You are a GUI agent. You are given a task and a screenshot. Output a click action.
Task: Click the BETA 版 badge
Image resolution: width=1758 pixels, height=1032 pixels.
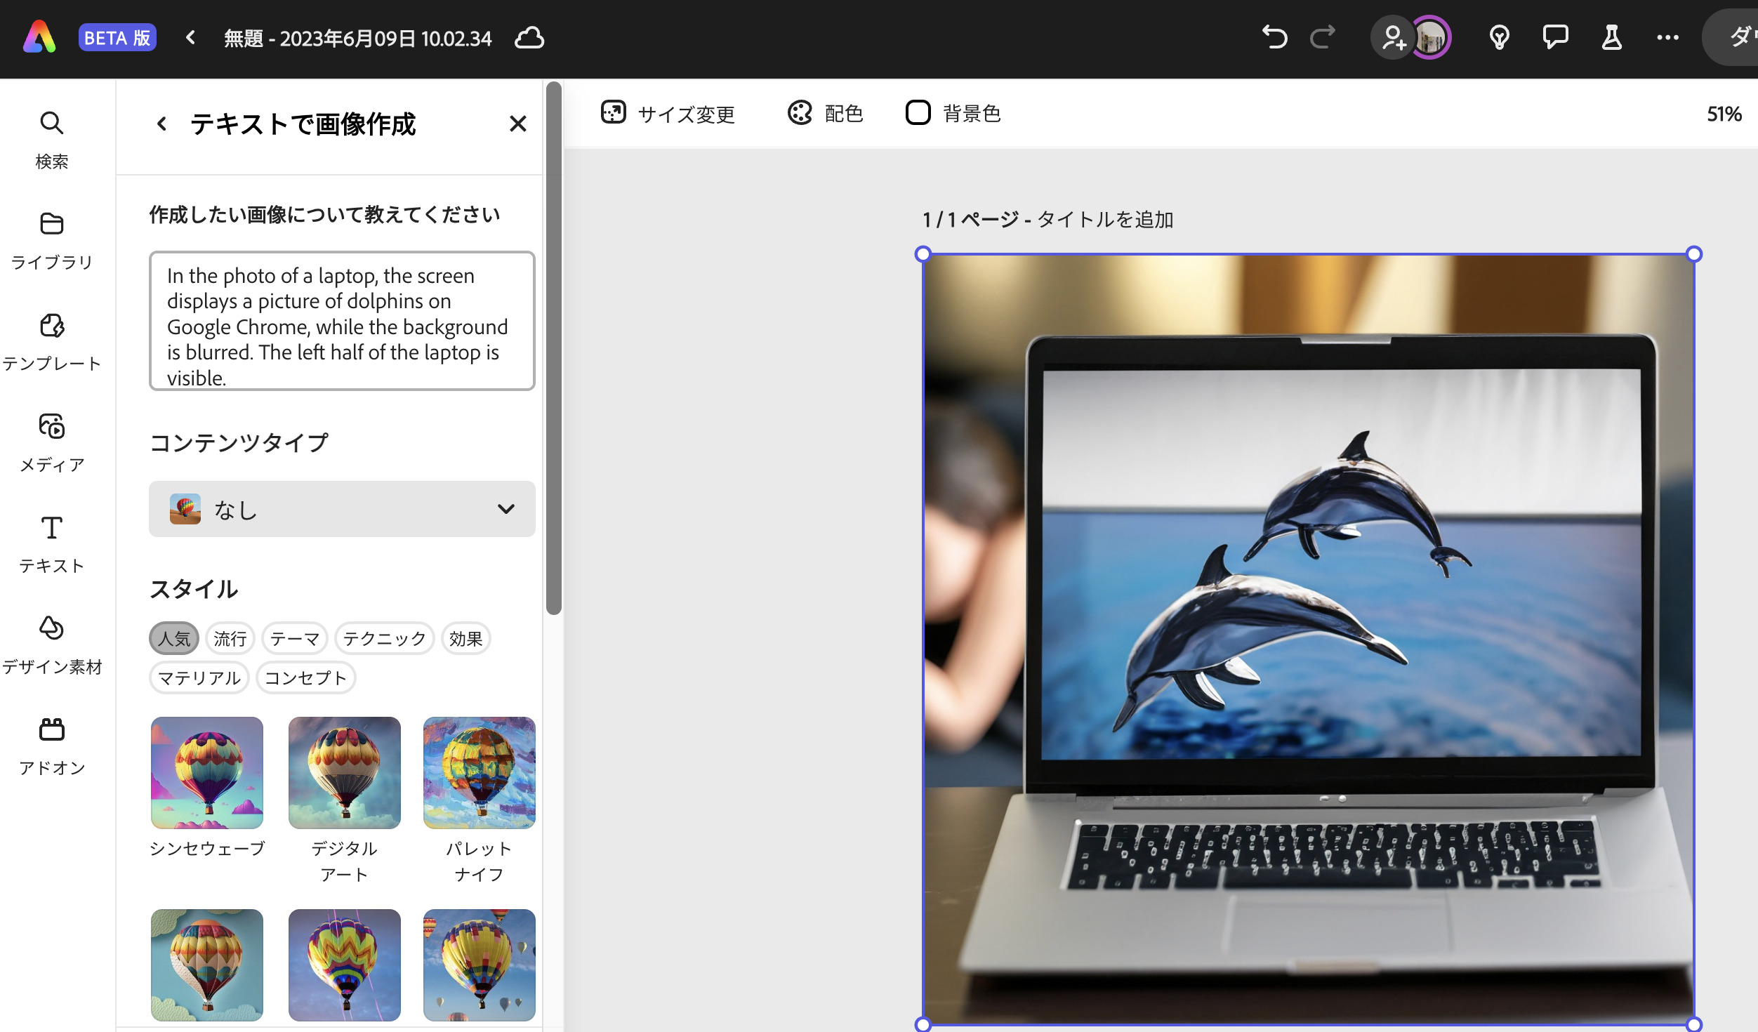click(117, 38)
